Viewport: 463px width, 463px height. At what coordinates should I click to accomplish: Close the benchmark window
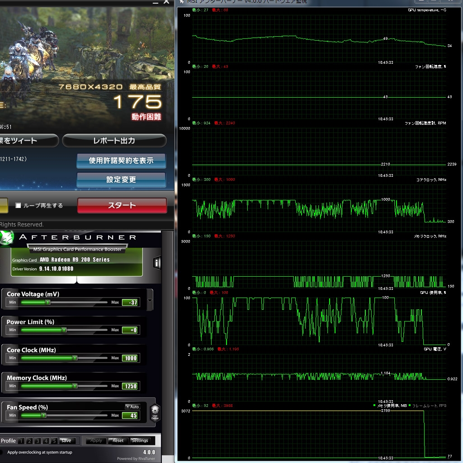click(166, 2)
